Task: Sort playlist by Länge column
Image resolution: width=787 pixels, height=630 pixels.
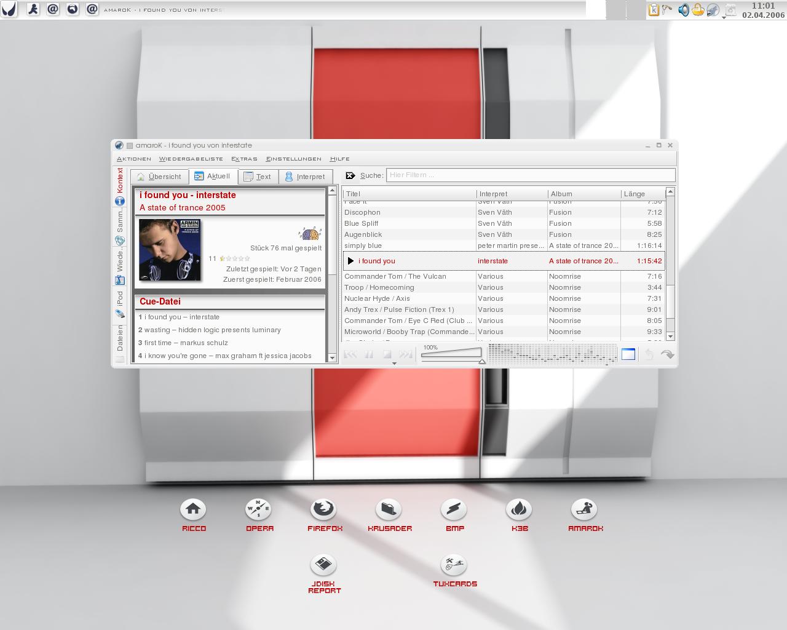Action: (x=643, y=194)
